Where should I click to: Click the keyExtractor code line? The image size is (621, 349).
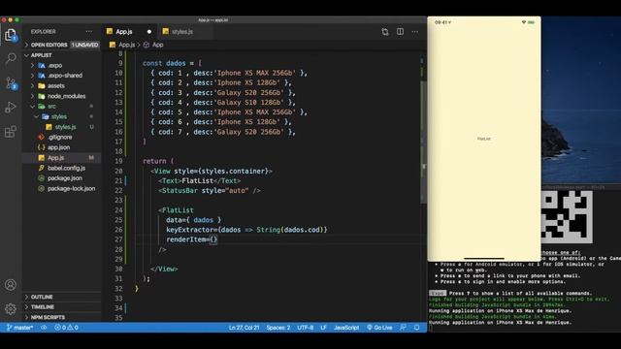coord(246,230)
